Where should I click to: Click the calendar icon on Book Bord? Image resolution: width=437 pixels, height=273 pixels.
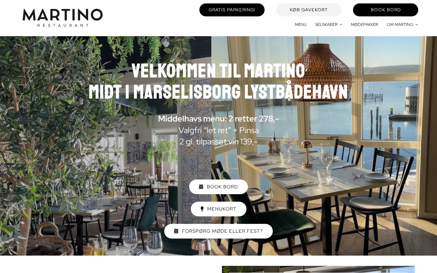coord(201,187)
